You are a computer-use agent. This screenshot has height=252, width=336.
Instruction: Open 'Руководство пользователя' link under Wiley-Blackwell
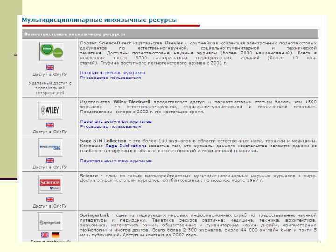[110, 126]
